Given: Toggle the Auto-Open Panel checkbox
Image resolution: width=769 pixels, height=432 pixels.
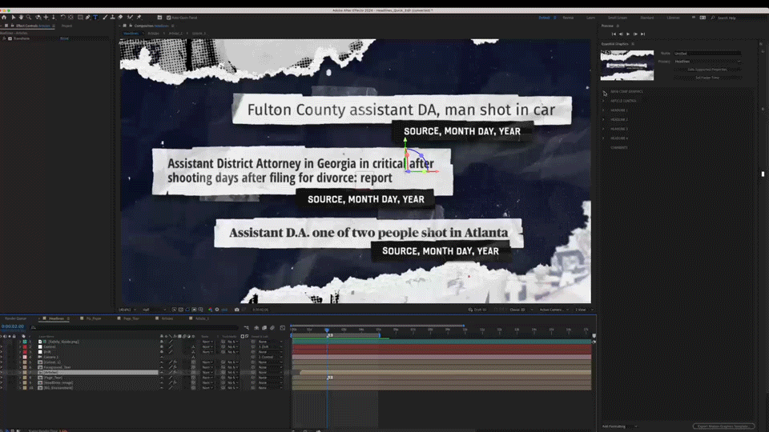Looking at the screenshot, I should (x=169, y=18).
